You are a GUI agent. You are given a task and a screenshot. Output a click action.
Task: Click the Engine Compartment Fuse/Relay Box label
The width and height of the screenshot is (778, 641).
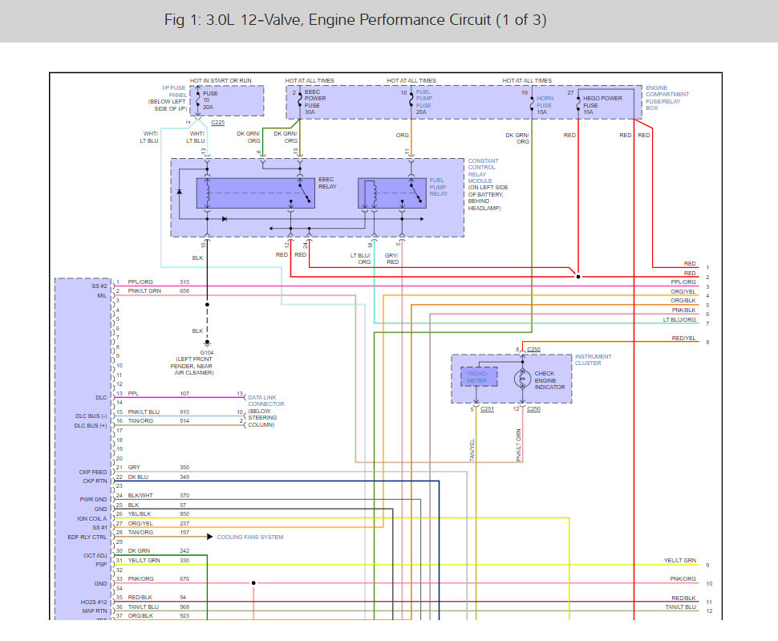(667, 98)
